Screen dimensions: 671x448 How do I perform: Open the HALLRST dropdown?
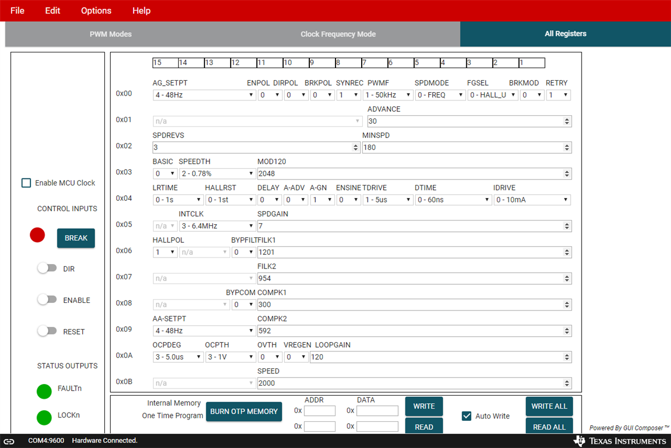tap(231, 200)
